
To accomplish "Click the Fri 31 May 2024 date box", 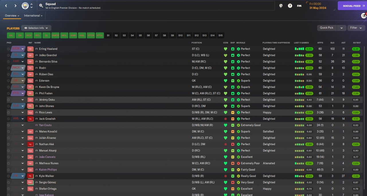I will click(321, 6).
